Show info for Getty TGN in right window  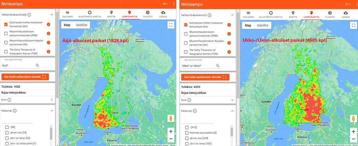pos(229,52)
